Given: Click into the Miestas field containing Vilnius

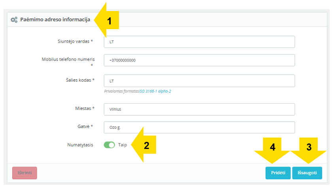Looking at the screenshot, I should click(x=199, y=109).
